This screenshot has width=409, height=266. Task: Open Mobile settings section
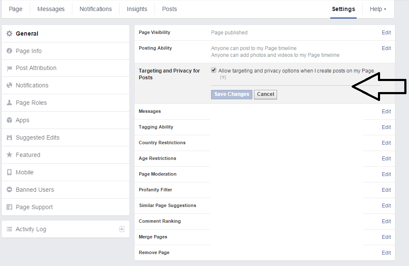(66, 172)
